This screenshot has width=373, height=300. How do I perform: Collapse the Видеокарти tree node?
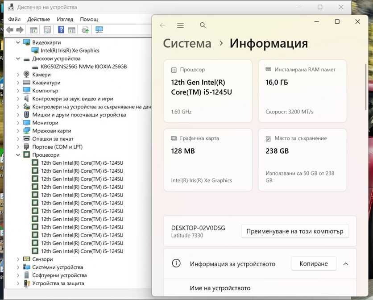click(18, 42)
